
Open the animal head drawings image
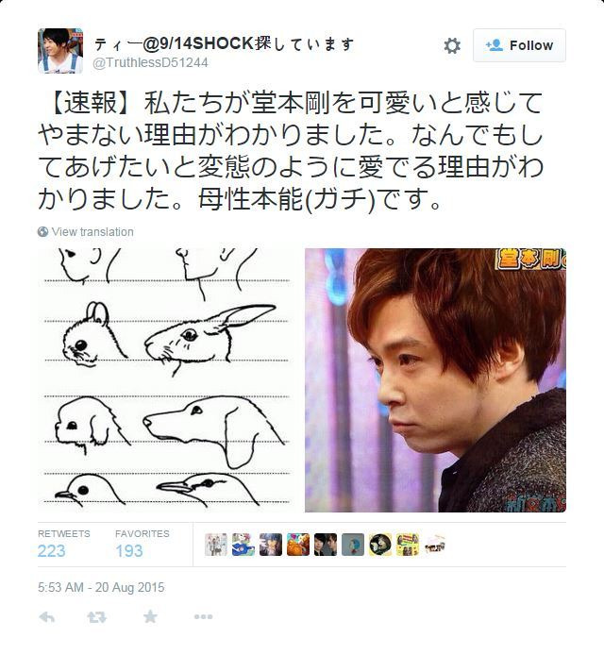[166, 380]
